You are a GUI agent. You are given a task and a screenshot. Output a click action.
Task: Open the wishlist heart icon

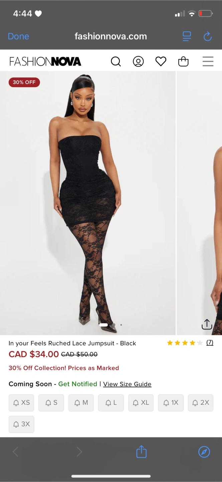pos(161,62)
